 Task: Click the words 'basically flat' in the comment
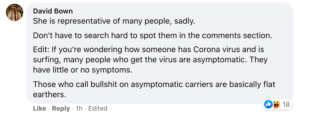pos(252,85)
